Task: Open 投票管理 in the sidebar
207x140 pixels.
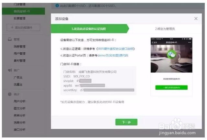Action: [x=19, y=18]
